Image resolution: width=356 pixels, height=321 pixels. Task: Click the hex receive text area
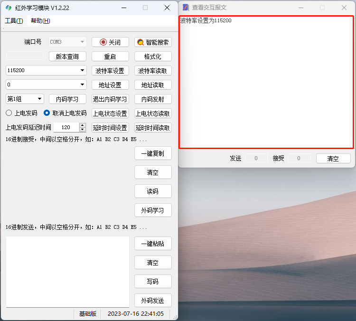(x=68, y=181)
